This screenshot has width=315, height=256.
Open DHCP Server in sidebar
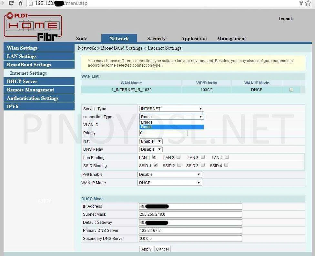(x=39, y=81)
